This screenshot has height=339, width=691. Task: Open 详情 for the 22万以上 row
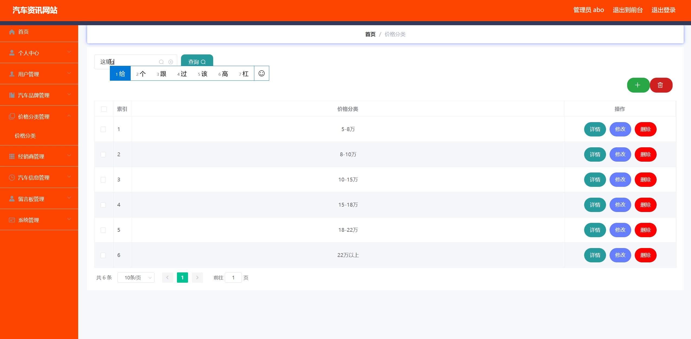[595, 255]
